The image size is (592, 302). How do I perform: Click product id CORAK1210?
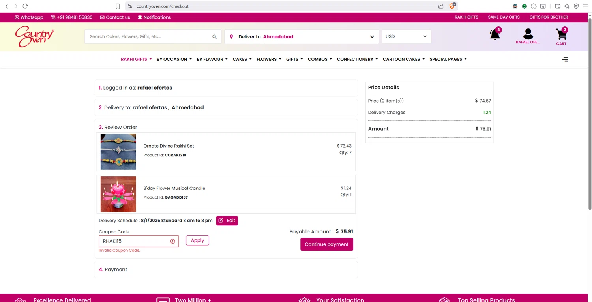pyautogui.click(x=175, y=155)
